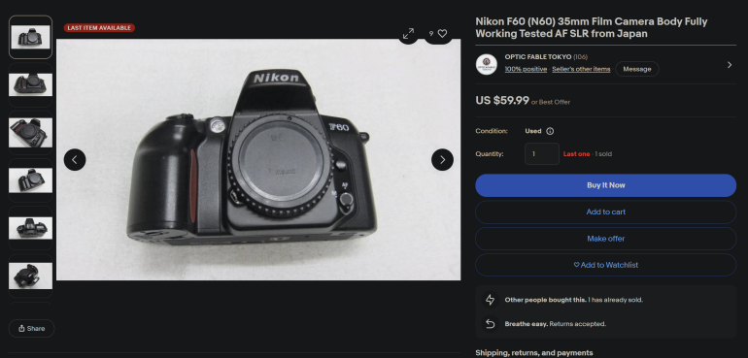Open OPTIC FABLE TOKYO seller name
The width and height of the screenshot is (748, 358).
538,56
